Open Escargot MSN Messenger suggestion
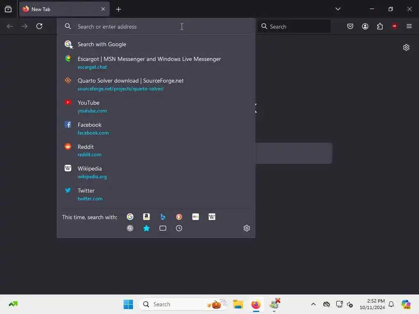Screen dimensions: 419x314 click(x=156, y=63)
